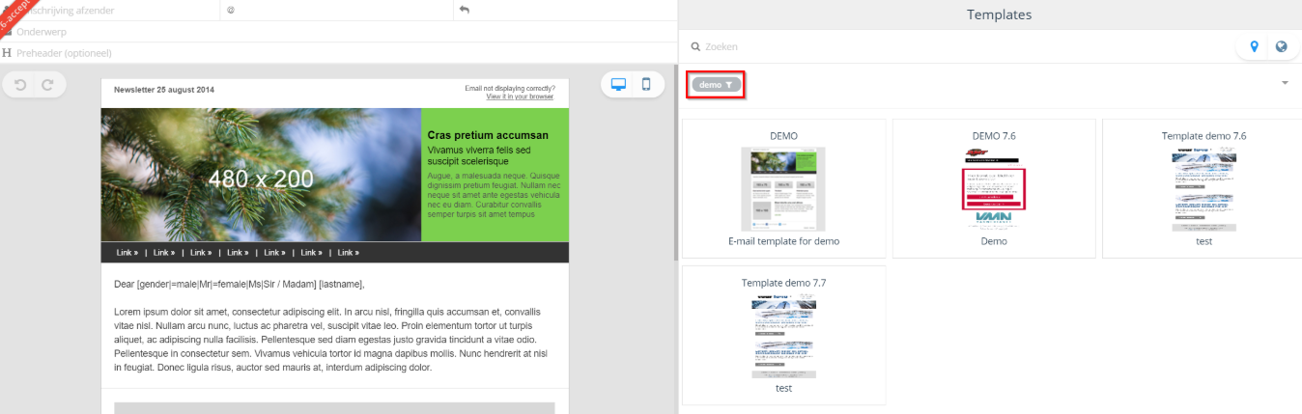The height and width of the screenshot is (414, 1302).
Task: Switch to desktop preview
Action: pos(618,84)
